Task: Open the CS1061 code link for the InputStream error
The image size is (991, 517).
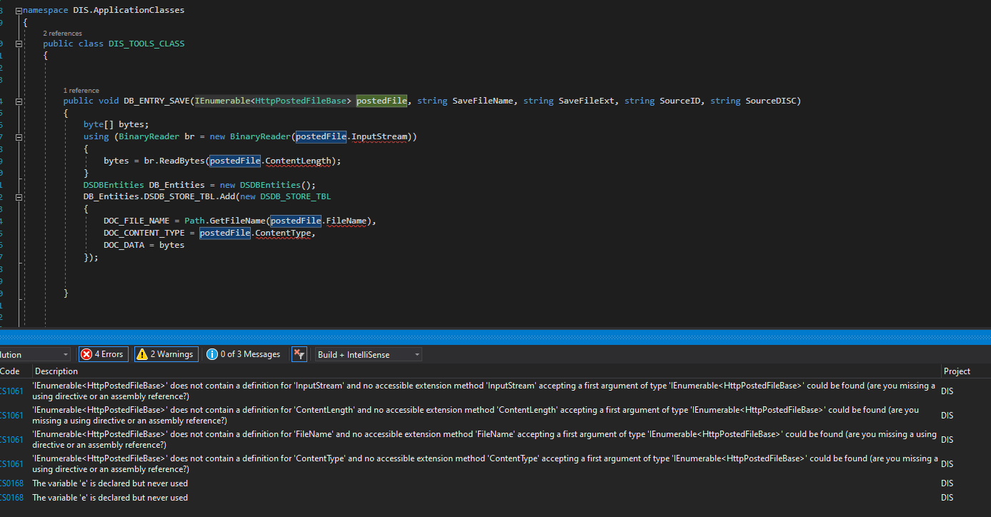Action: [11, 391]
